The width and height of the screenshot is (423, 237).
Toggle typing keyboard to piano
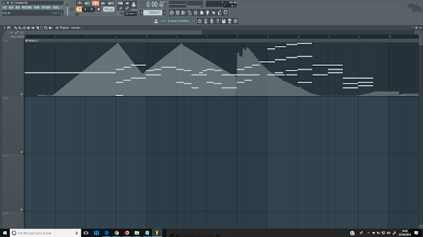click(120, 3)
